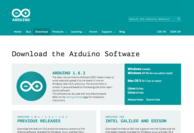
Task: Visit the Forum page
Action: pos(93,32)
